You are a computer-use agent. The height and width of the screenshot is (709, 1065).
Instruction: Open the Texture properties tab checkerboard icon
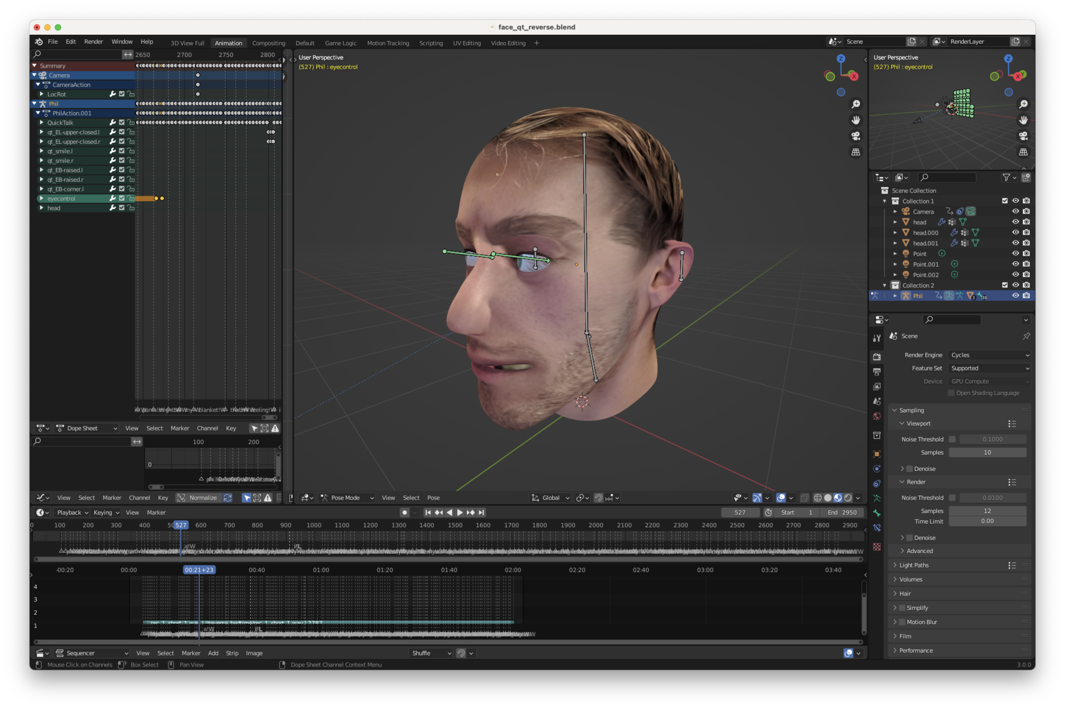pyautogui.click(x=877, y=547)
